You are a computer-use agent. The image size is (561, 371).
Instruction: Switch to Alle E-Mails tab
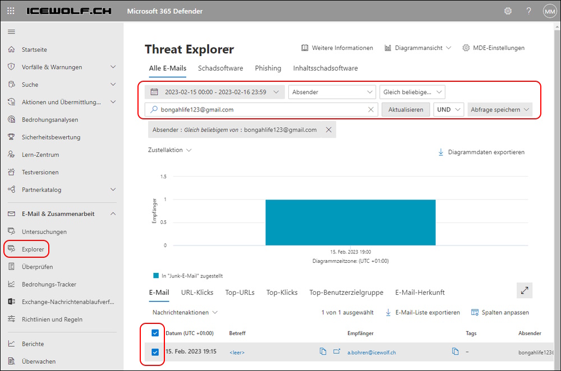pyautogui.click(x=167, y=68)
